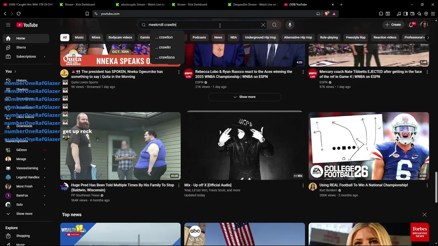Image resolution: width=438 pixels, height=246 pixels.
Task: Expand the shelf with the 'Show more' button
Action: point(245,97)
